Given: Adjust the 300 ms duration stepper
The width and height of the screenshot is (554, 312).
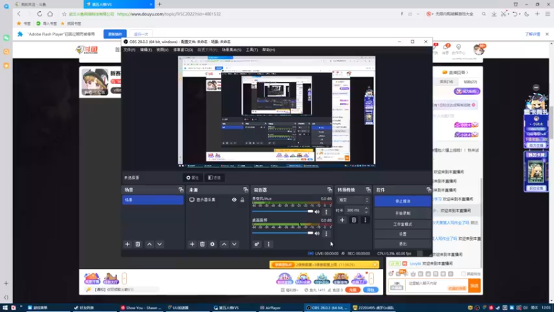Looking at the screenshot, I should [x=366, y=210].
